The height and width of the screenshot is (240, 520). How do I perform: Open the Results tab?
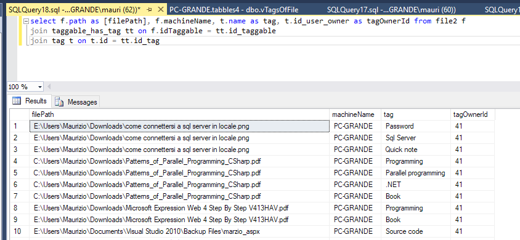pos(30,101)
